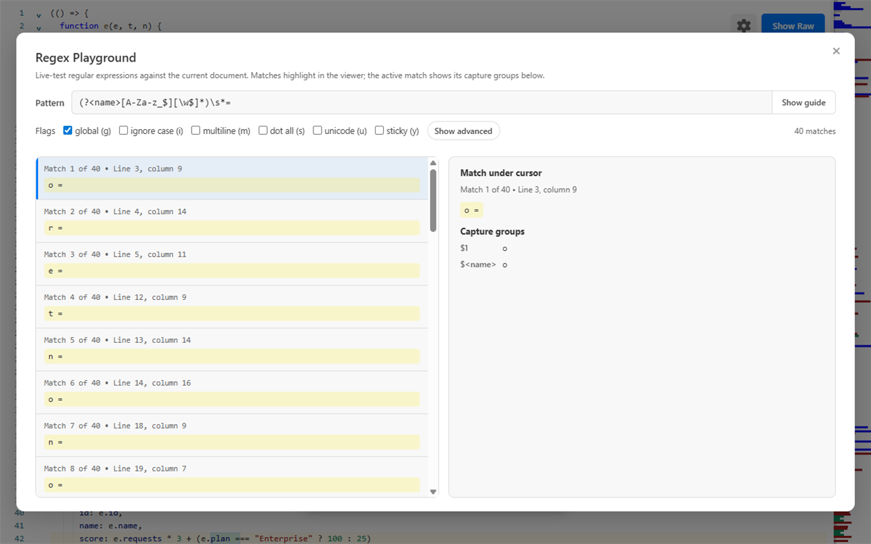871x544 pixels.
Task: Click Show Raw button in background viewer
Action: 793,26
